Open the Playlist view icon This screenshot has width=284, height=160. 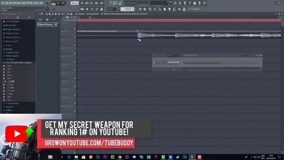(140, 9)
